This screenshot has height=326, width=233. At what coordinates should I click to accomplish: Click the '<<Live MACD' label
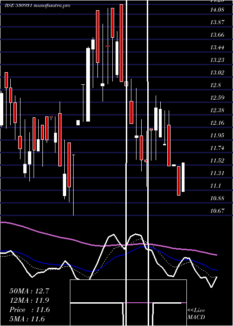(x=196, y=313)
